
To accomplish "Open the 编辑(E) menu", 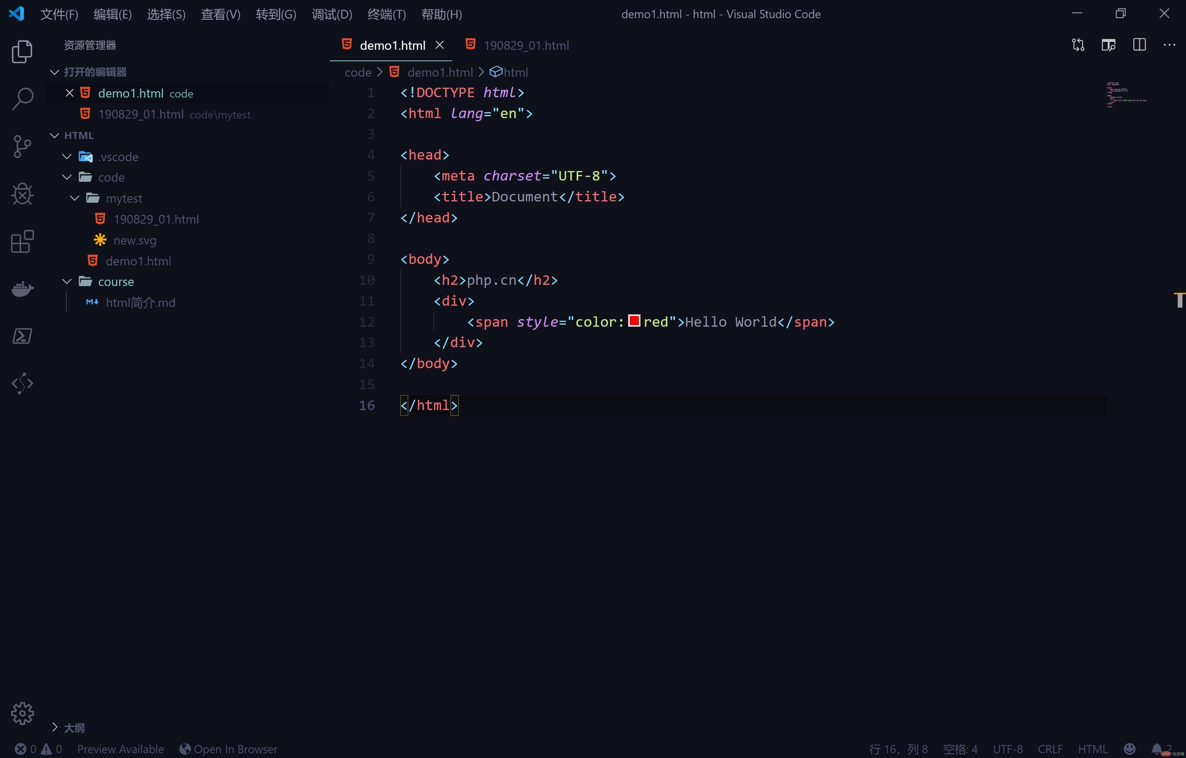I will click(112, 14).
